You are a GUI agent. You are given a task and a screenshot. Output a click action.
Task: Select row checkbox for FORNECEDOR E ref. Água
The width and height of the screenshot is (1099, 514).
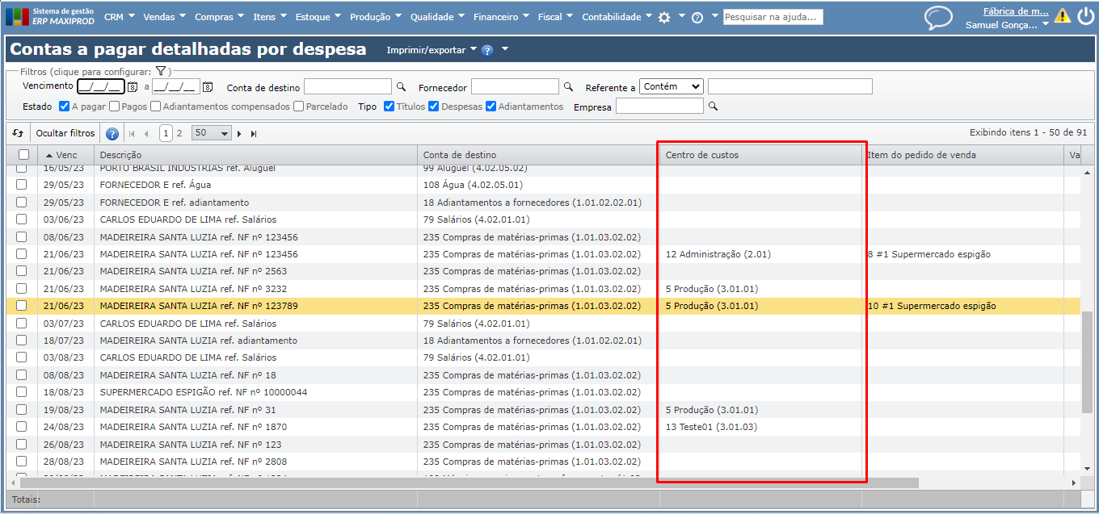tap(22, 185)
